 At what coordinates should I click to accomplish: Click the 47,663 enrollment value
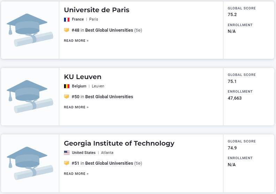235,98
